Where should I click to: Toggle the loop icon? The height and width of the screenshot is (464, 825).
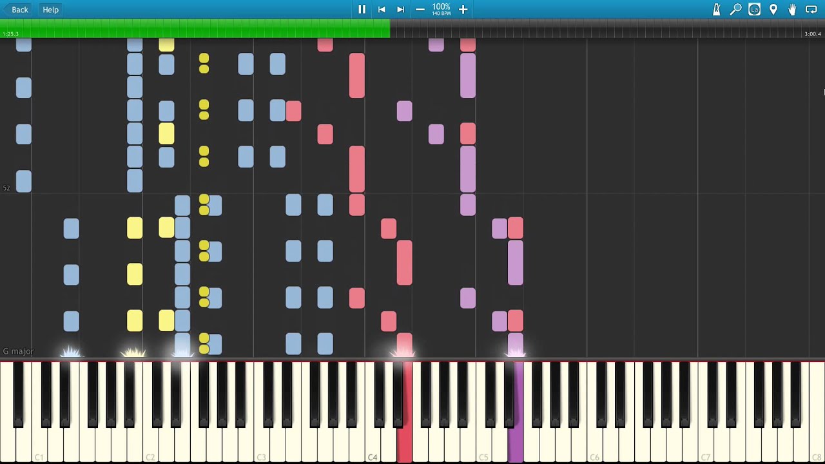coord(811,10)
